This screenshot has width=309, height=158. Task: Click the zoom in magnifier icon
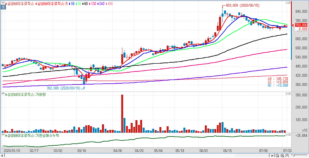282,156
